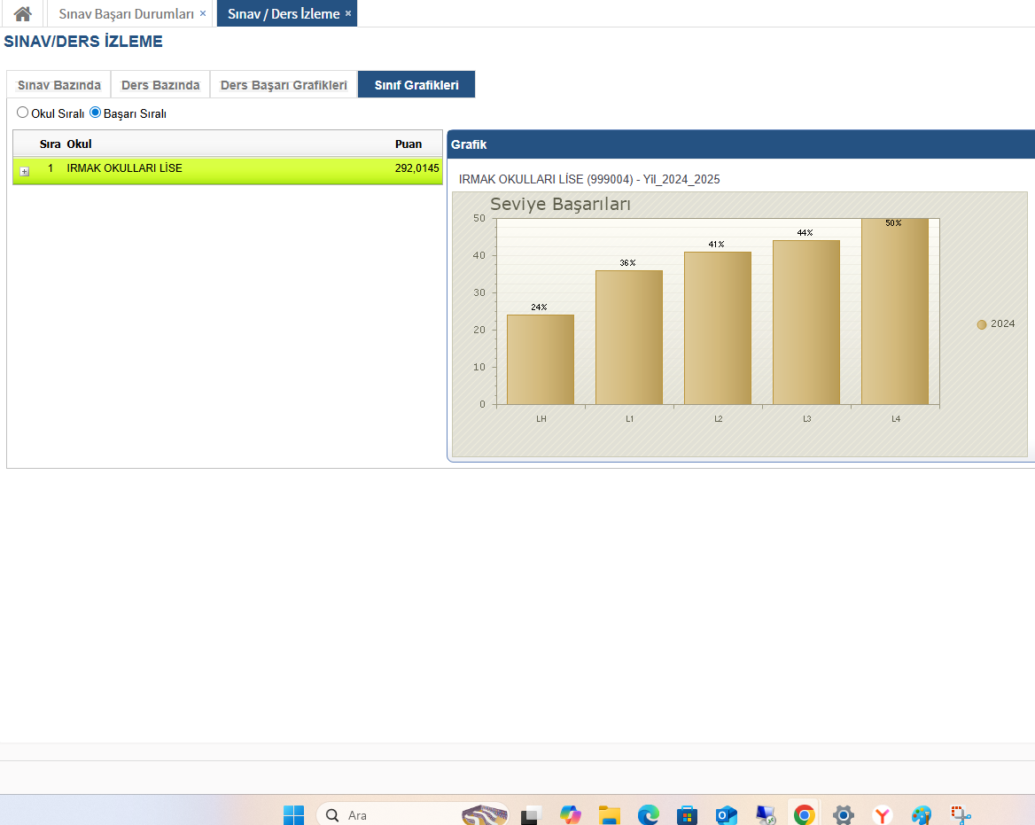Click the 2024 legend marker in chart
The width and height of the screenshot is (1035, 825).
coord(982,324)
